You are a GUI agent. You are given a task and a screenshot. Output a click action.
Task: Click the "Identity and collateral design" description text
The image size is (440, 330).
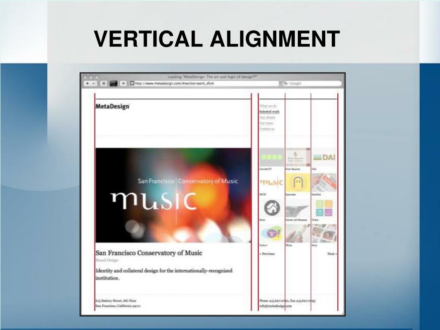[164, 274]
